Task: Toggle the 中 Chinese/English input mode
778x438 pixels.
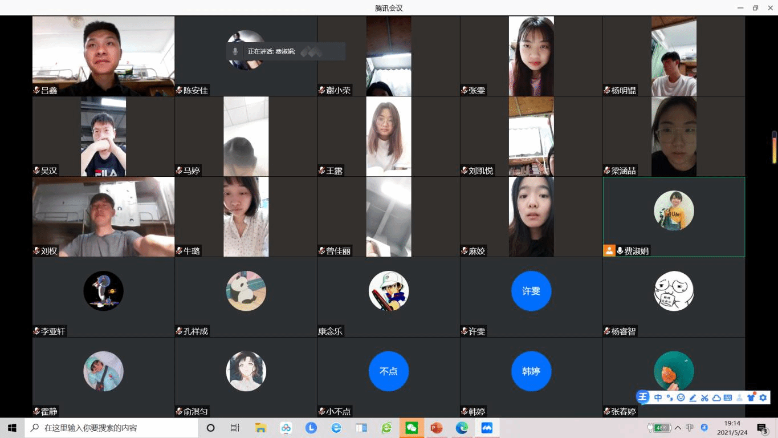Action: 658,398
